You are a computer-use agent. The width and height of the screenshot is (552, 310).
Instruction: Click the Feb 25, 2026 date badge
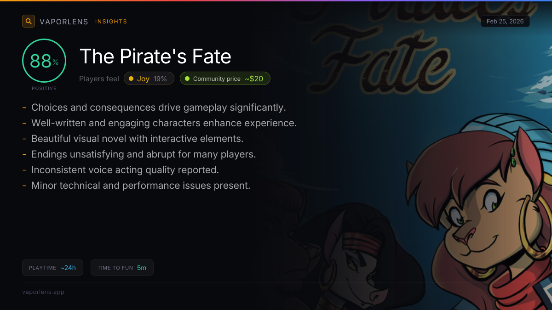click(505, 22)
